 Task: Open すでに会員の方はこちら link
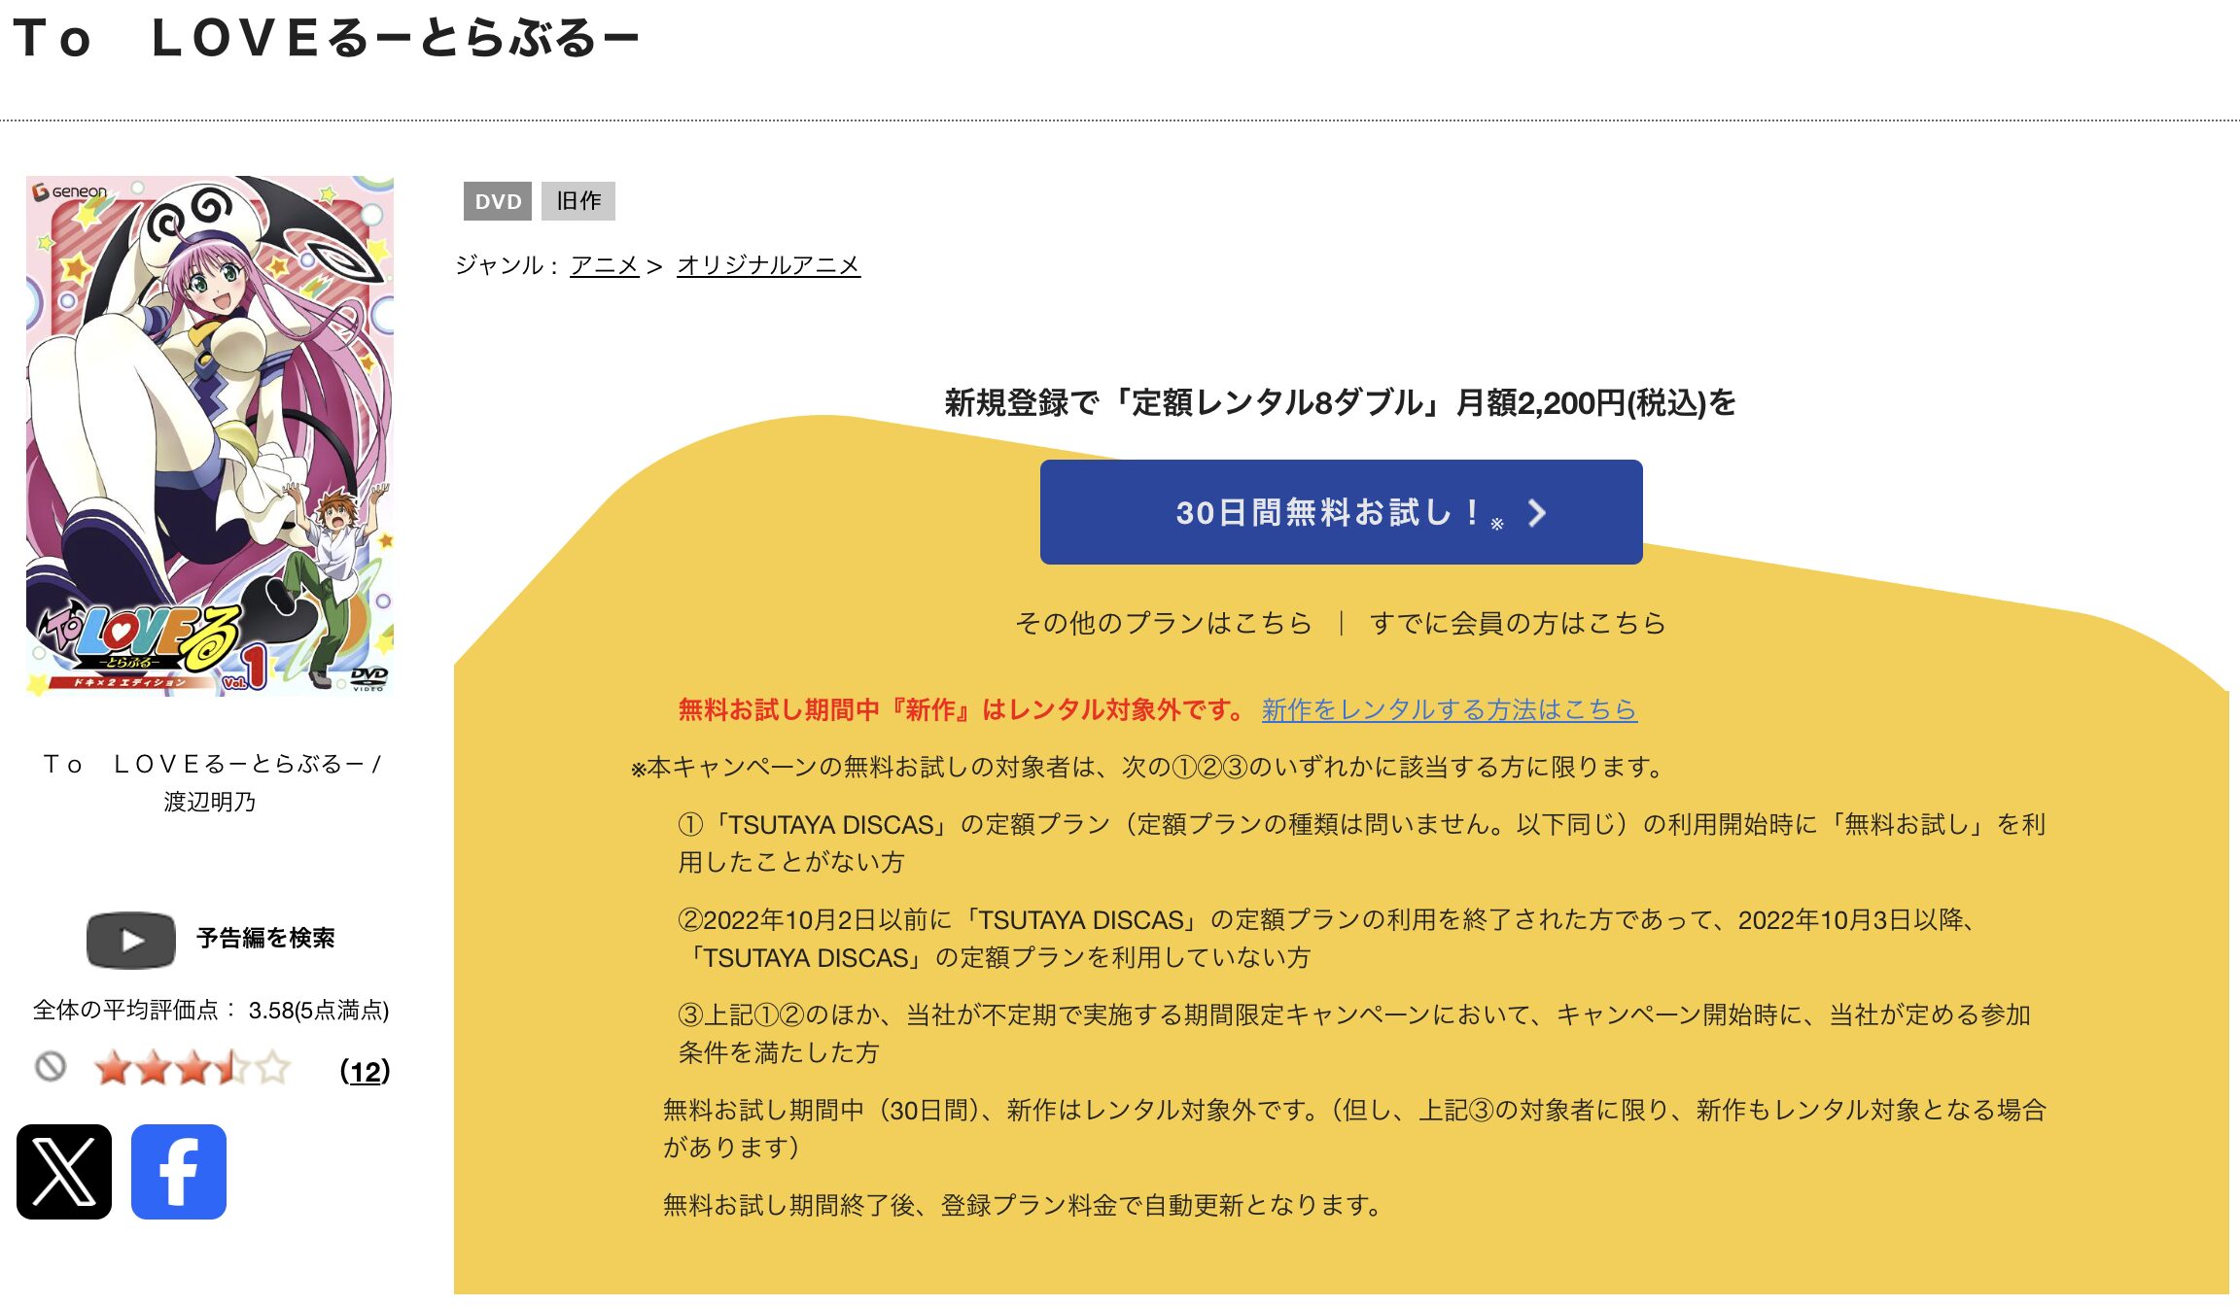[x=1518, y=623]
